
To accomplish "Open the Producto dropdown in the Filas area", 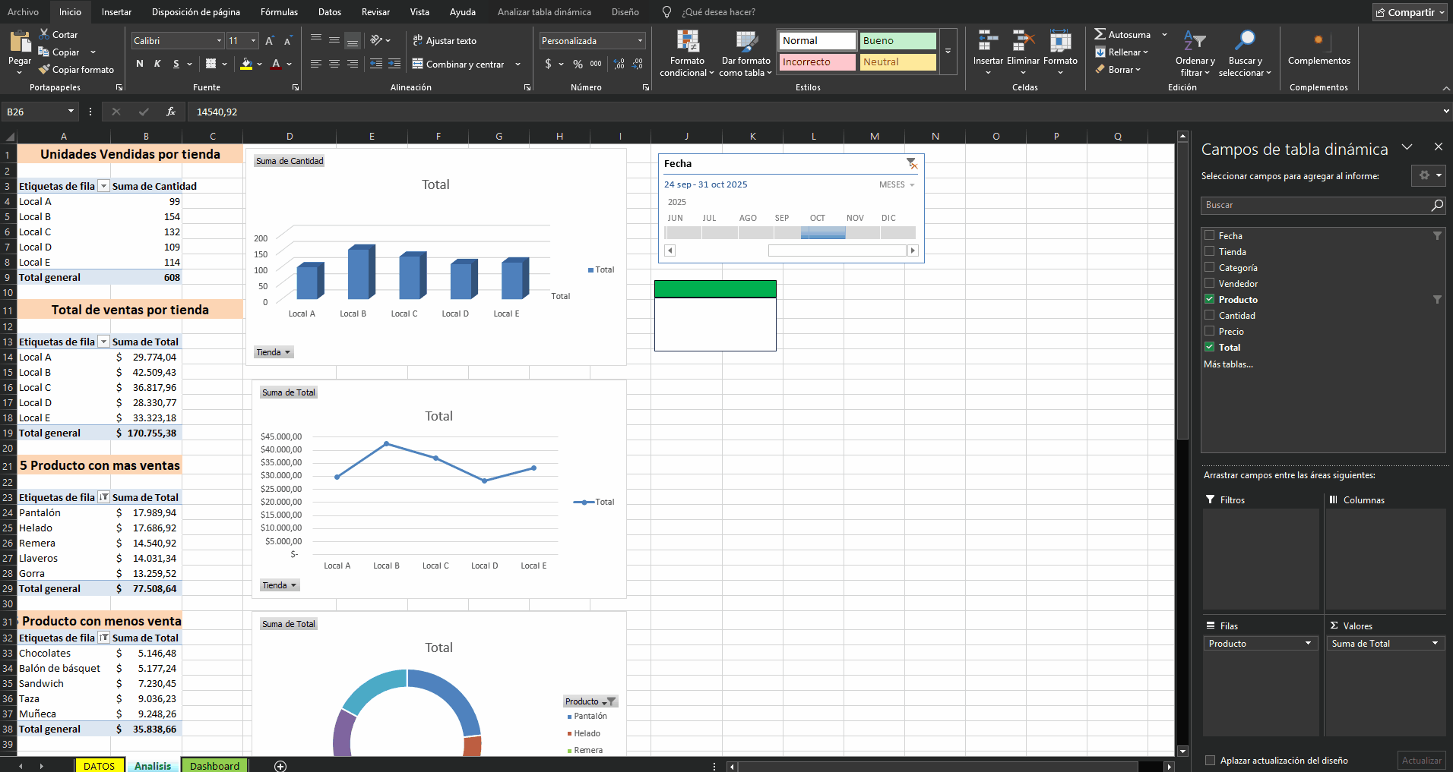I will click(1308, 643).
